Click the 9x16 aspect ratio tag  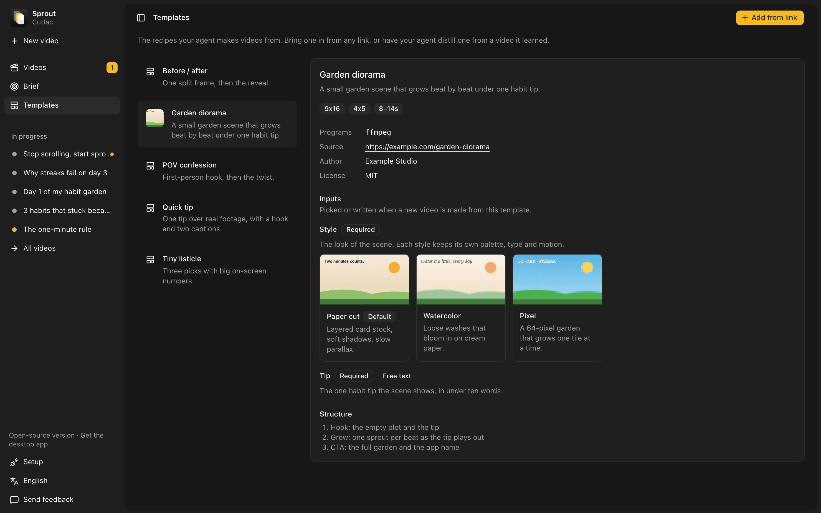click(x=332, y=109)
